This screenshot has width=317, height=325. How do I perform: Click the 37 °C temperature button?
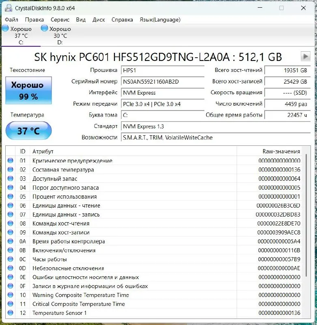[28, 130]
